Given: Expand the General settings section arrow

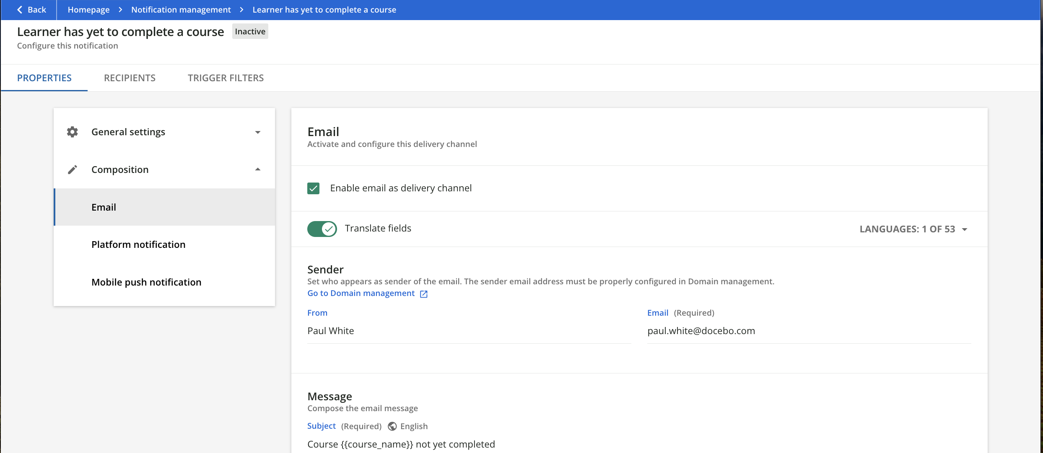Looking at the screenshot, I should click(258, 132).
